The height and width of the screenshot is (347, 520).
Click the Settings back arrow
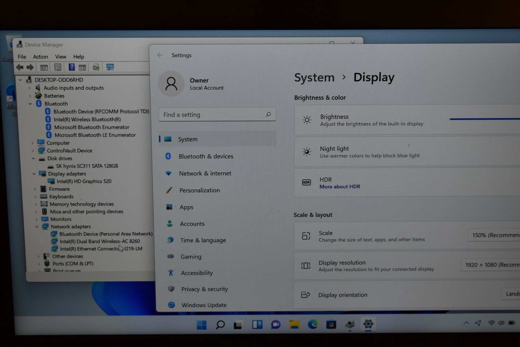pyautogui.click(x=160, y=55)
